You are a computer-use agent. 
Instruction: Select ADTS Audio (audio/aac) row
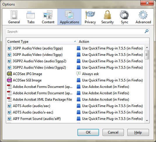tap(32, 106)
